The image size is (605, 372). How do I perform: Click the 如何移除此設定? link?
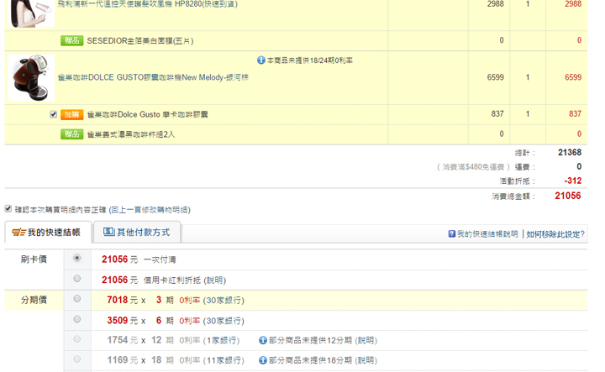coord(555,234)
